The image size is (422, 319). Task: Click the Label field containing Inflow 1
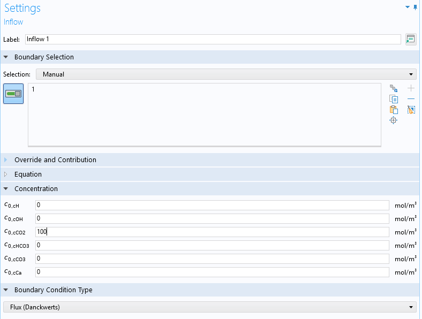click(x=212, y=39)
